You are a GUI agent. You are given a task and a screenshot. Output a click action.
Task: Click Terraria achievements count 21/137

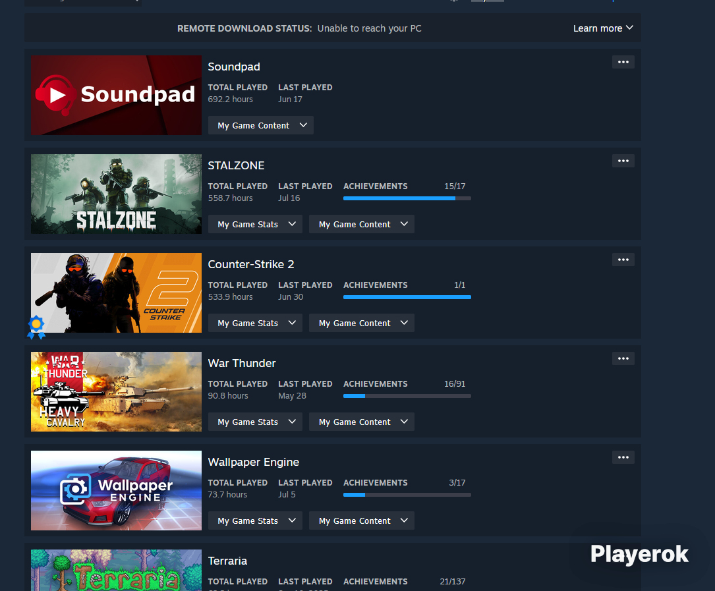[x=452, y=581]
